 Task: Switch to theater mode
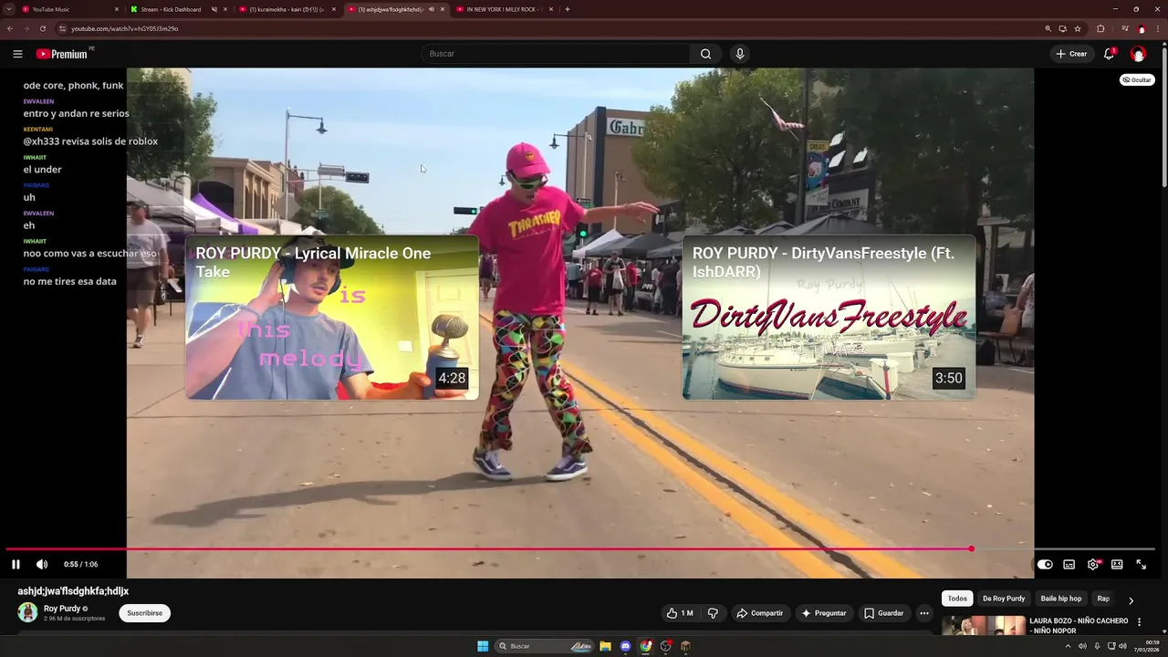pyautogui.click(x=1117, y=565)
